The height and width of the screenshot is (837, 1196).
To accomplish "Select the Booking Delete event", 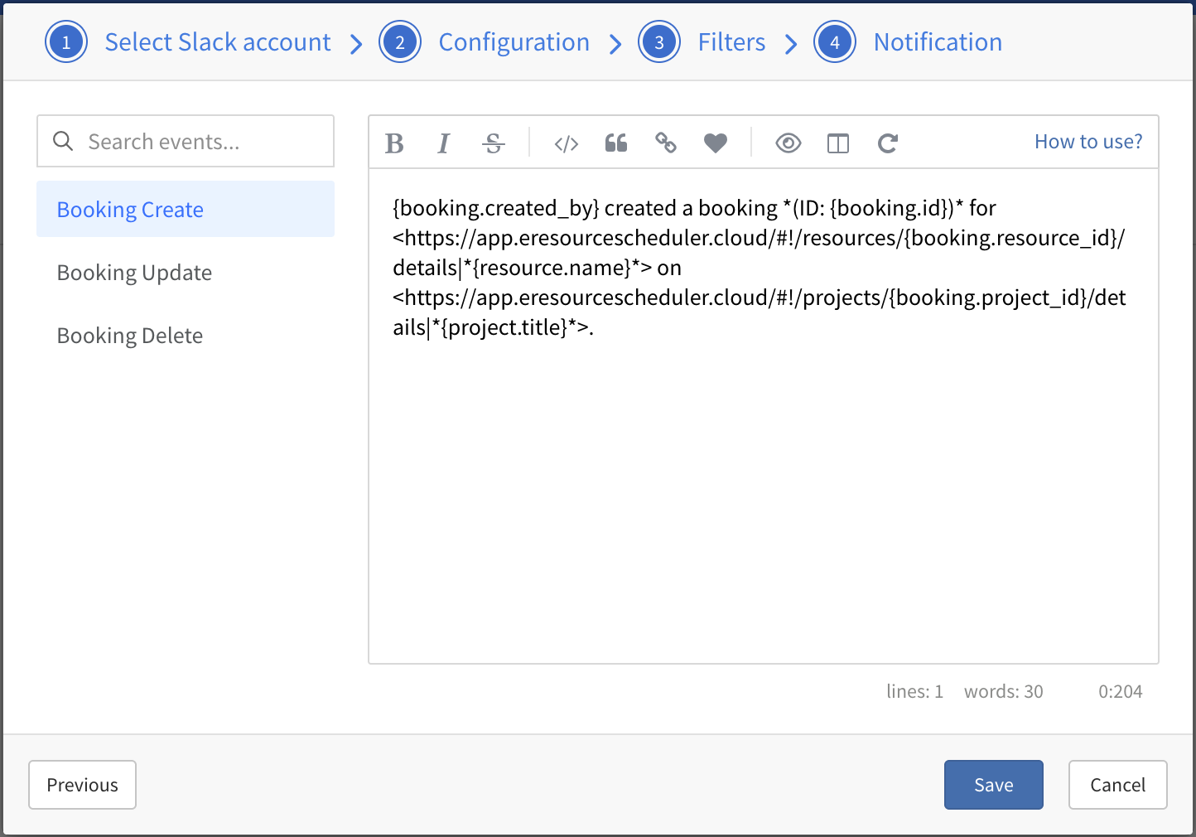I will 186,335.
